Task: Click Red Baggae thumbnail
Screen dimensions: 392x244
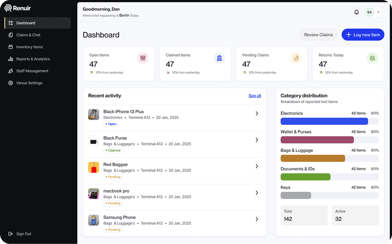Action: click(94, 167)
